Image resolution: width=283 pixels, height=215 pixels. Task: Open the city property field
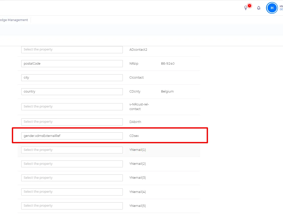(72, 78)
